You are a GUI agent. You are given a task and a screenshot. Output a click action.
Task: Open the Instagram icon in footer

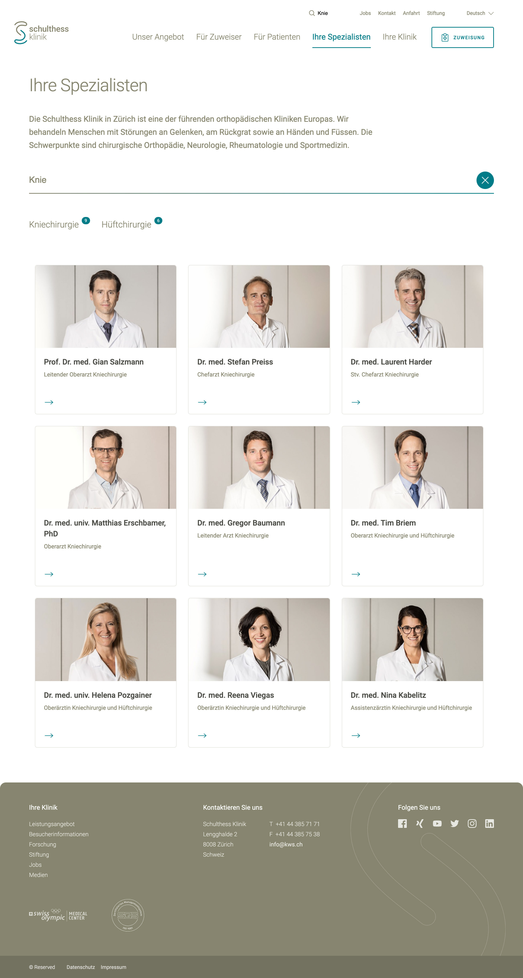(x=472, y=824)
